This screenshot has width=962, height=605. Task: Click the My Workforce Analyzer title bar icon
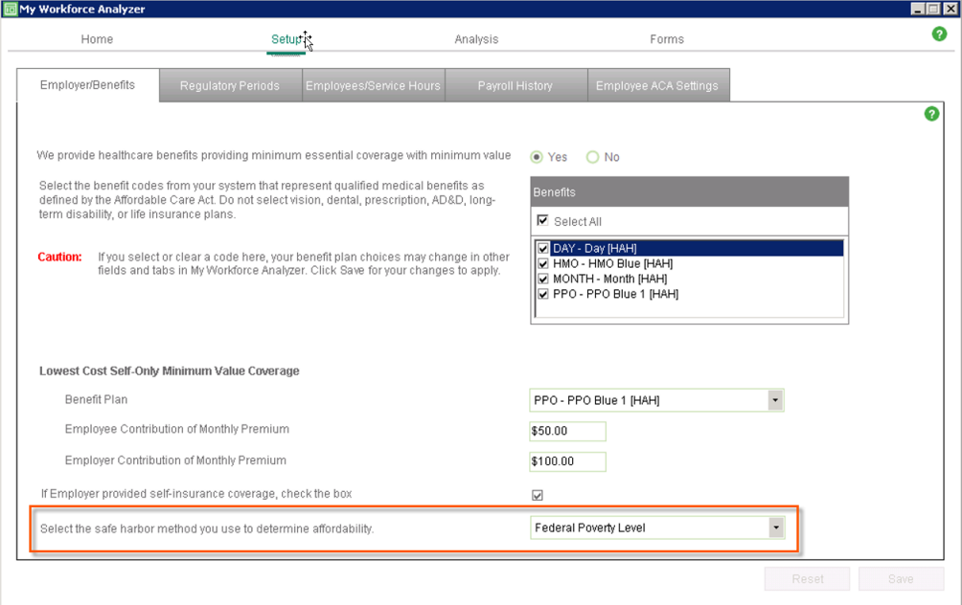click(10, 9)
